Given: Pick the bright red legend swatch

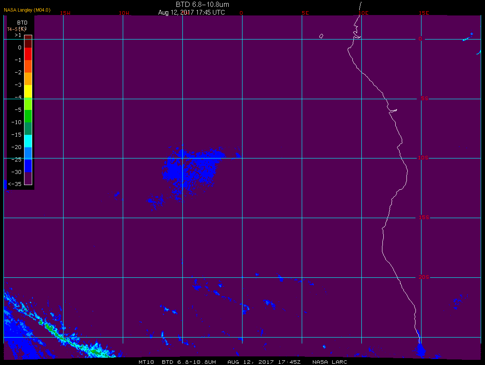Looking at the screenshot, I should tap(28, 54).
